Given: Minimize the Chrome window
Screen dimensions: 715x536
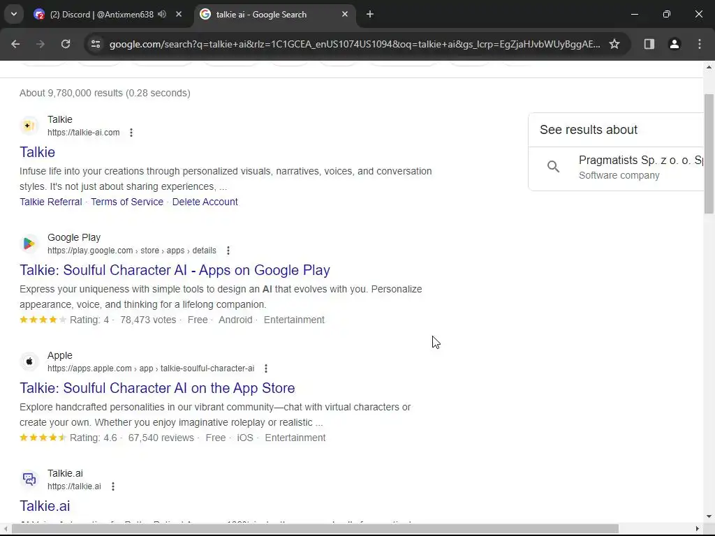Looking at the screenshot, I should [634, 14].
